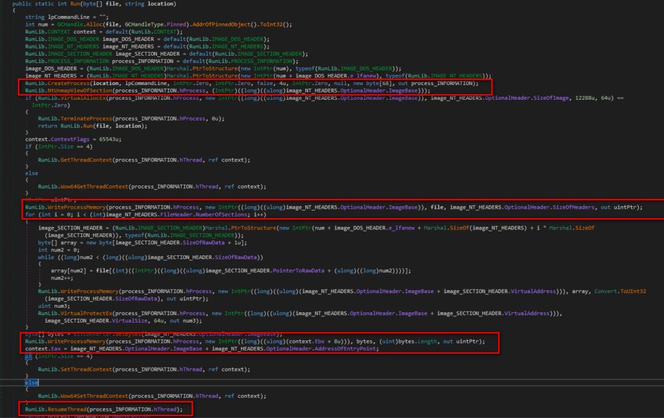664x418 pixels.
Task: Click the 65543u value
Action: 109,139
